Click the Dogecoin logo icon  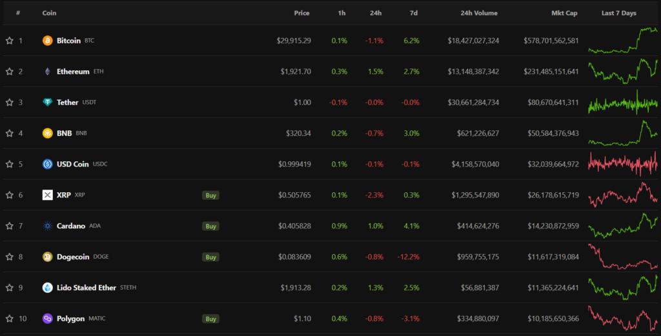tap(47, 257)
